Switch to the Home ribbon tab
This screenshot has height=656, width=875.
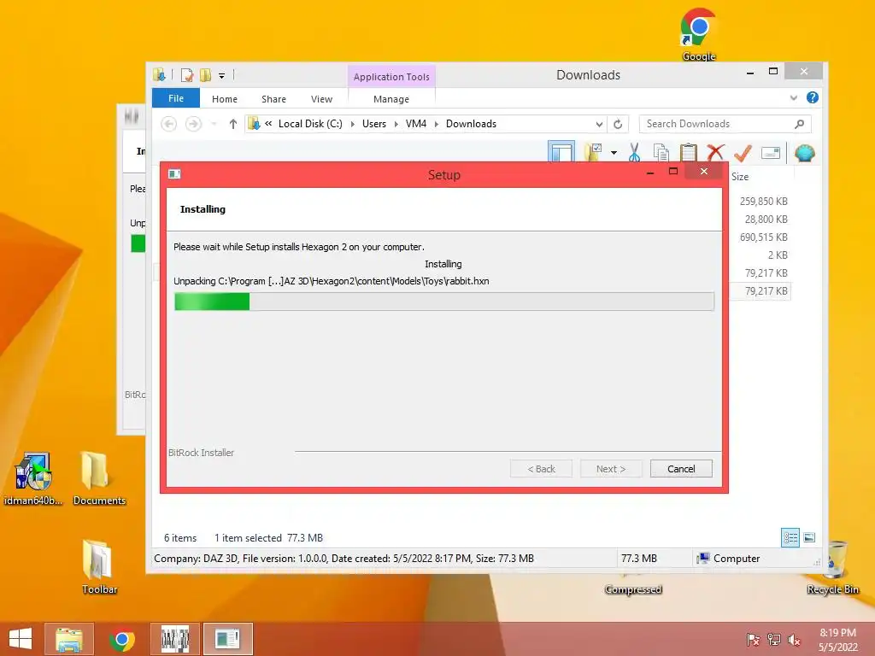[225, 99]
